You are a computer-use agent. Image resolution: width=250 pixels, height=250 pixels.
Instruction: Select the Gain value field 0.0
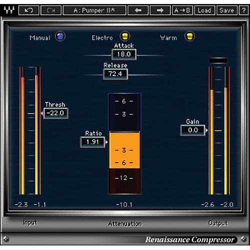point(193,130)
